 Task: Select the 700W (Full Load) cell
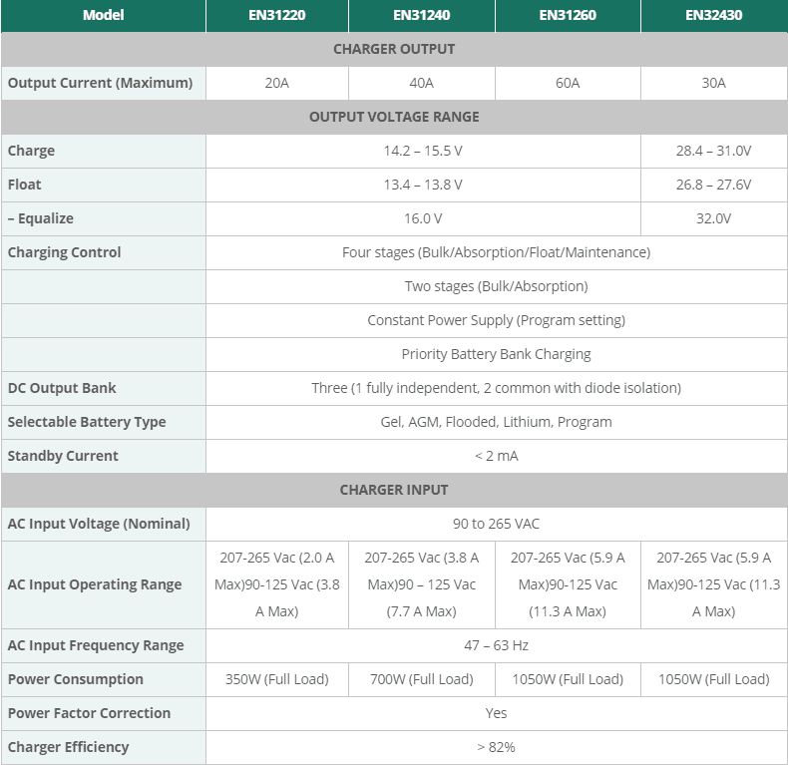(x=422, y=679)
